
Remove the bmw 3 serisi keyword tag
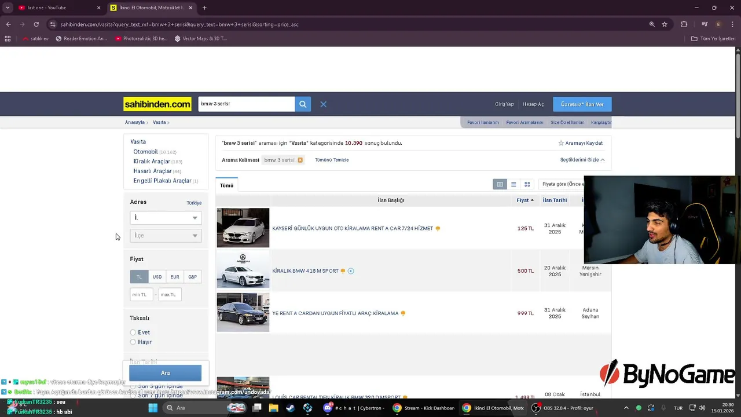[x=300, y=160]
